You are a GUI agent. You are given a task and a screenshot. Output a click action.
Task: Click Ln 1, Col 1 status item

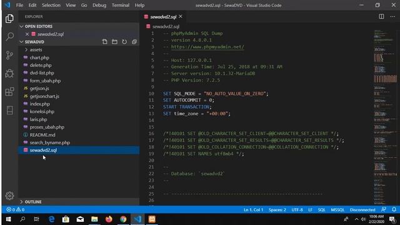pyautogui.click(x=253, y=210)
